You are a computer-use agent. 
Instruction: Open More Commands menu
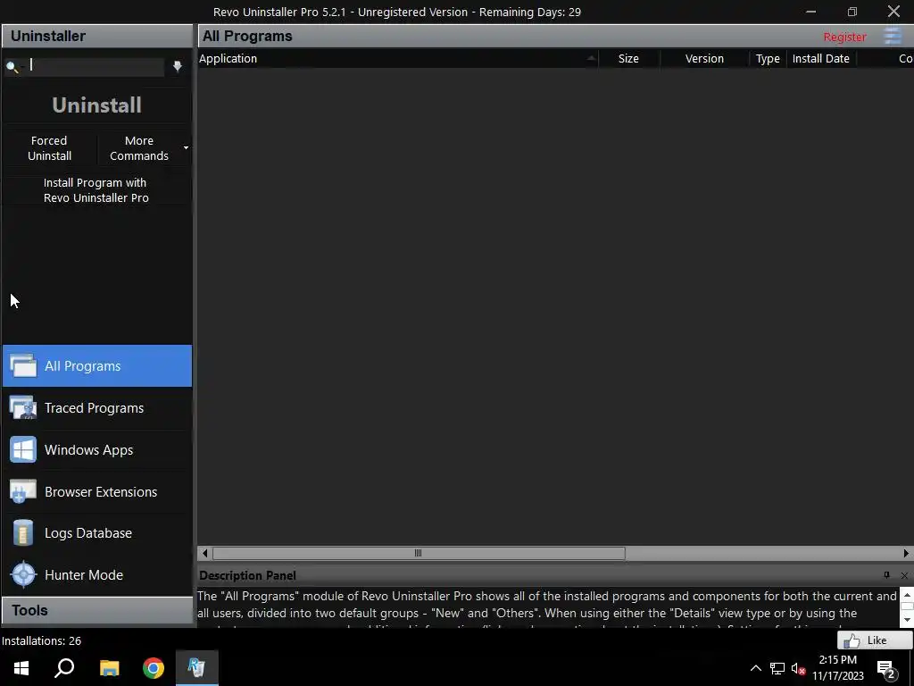click(x=138, y=148)
